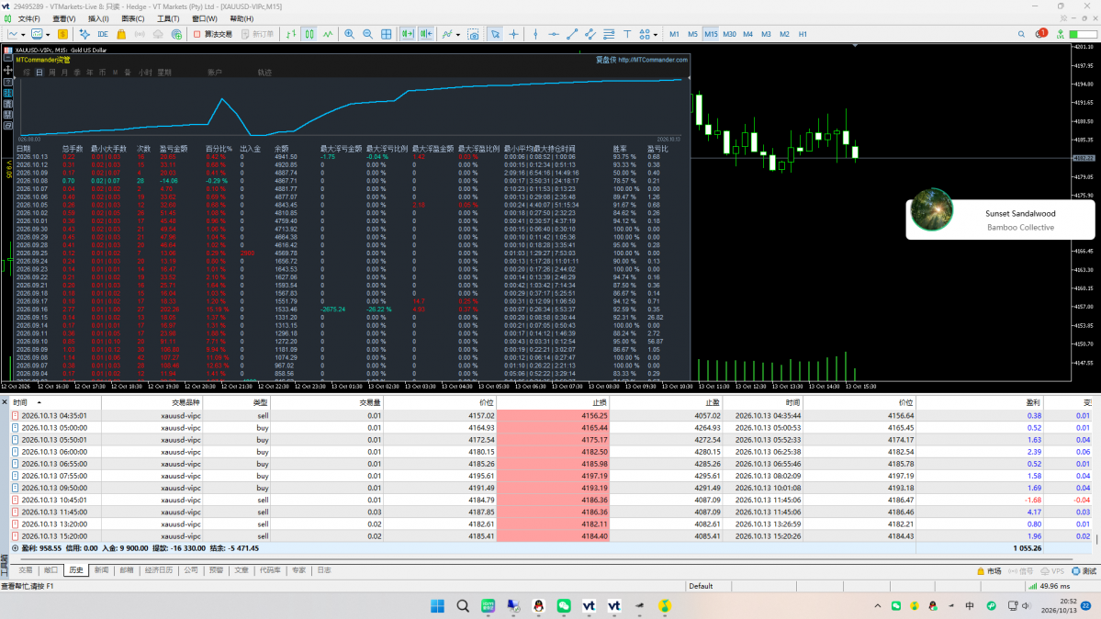The image size is (1101, 619).
Task: Open the Windows Start button
Action: coord(437,605)
